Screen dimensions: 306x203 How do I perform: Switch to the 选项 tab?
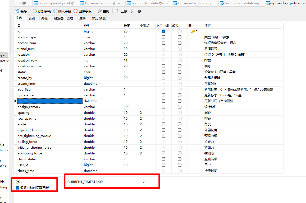click(70, 18)
